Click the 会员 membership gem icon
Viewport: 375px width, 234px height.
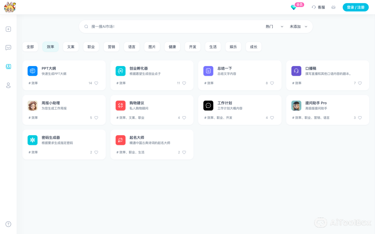294,7
